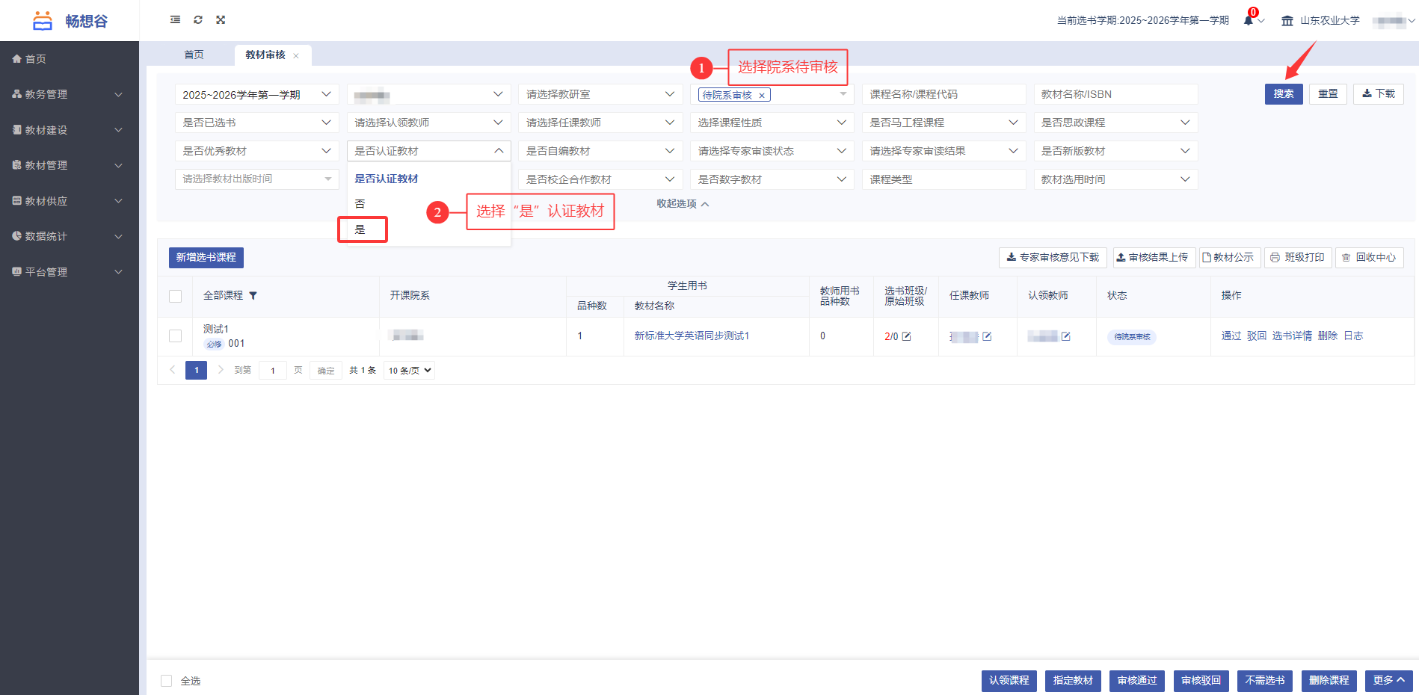Click the refresh icon in top toolbar
Image resolution: width=1419 pixels, height=695 pixels.
coord(198,20)
